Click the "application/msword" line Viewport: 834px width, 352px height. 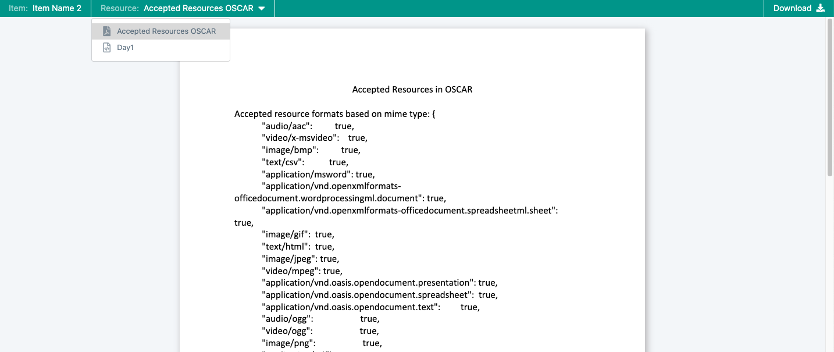(x=318, y=174)
